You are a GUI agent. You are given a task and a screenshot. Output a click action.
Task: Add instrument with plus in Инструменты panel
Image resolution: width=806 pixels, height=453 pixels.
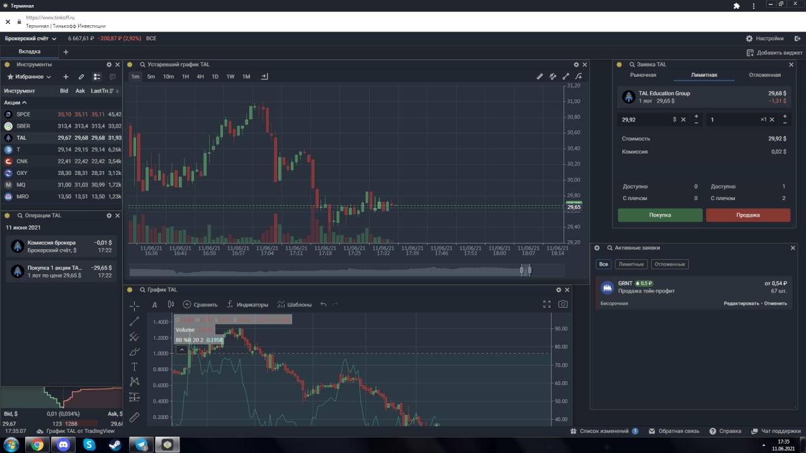tap(65, 77)
